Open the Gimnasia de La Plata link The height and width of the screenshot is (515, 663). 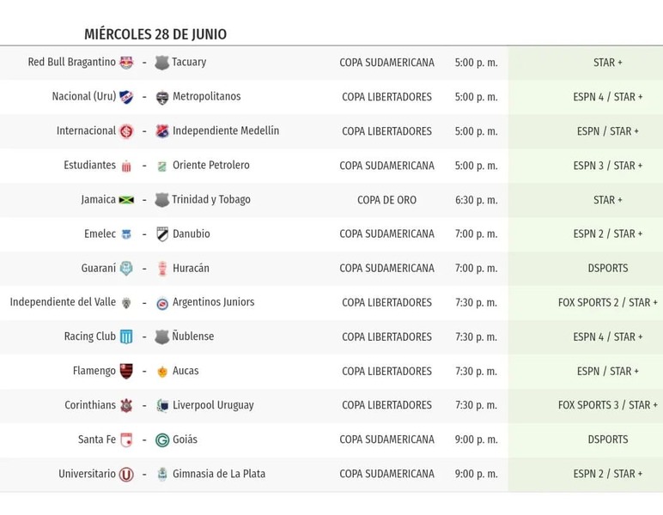coord(219,474)
